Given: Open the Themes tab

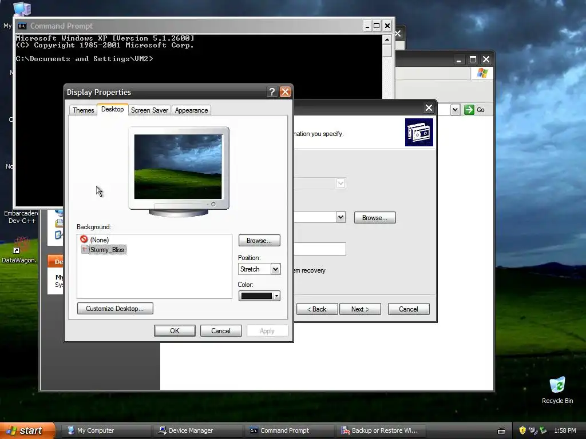Looking at the screenshot, I should pyautogui.click(x=84, y=110).
